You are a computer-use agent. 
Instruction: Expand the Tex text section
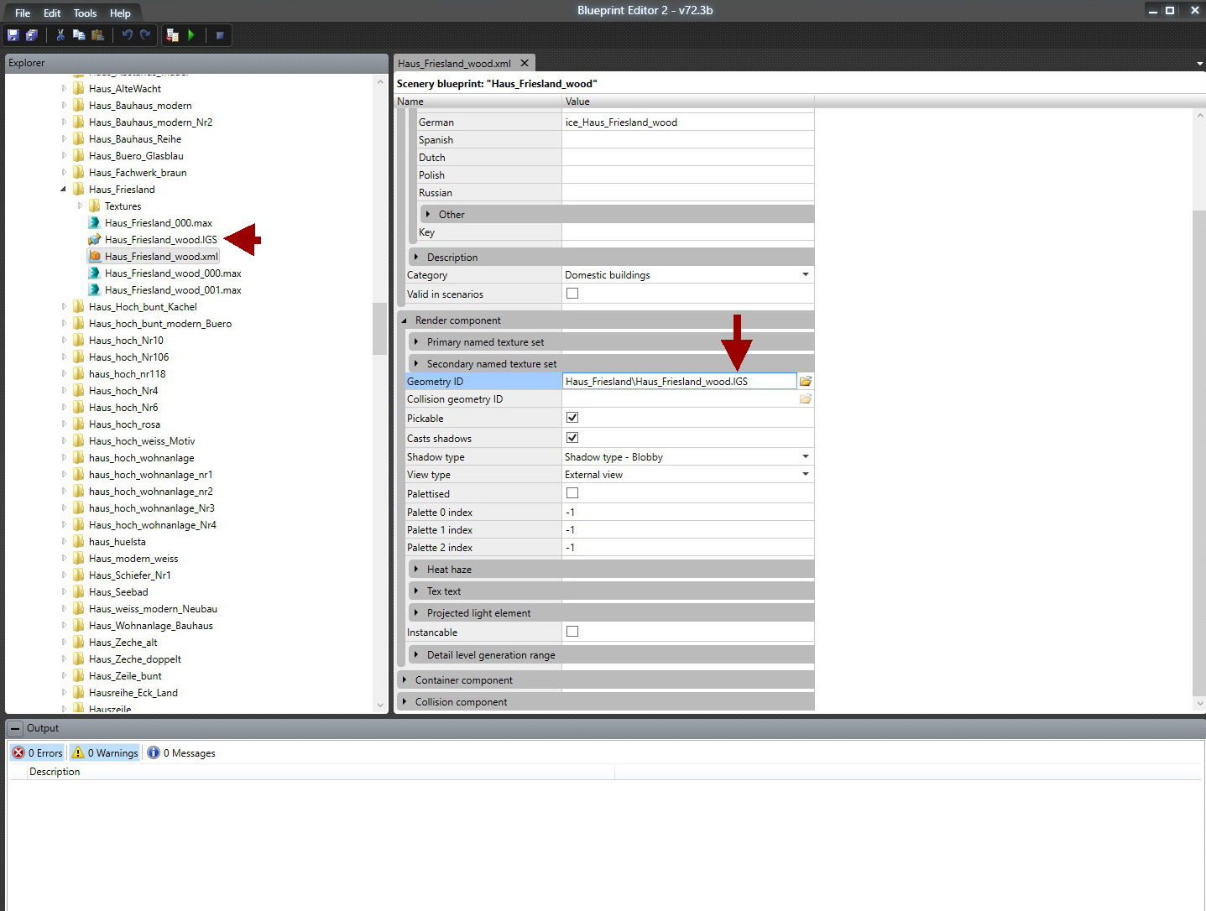coord(416,591)
